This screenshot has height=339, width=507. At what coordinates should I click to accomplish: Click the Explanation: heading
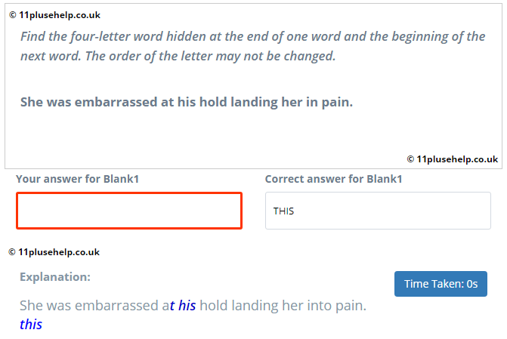click(x=55, y=277)
